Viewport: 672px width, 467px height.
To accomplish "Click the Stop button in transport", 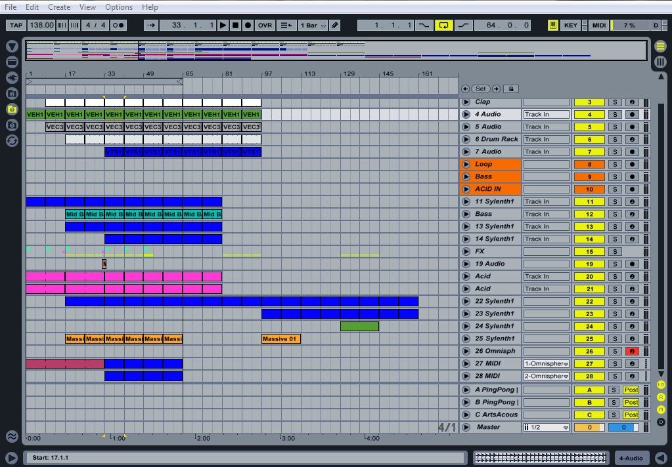I will coord(235,25).
